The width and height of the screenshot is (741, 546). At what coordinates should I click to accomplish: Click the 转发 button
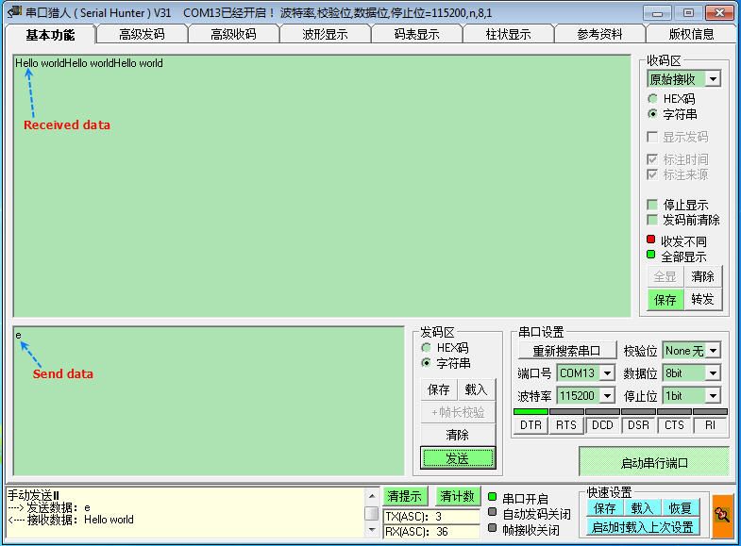[702, 299]
